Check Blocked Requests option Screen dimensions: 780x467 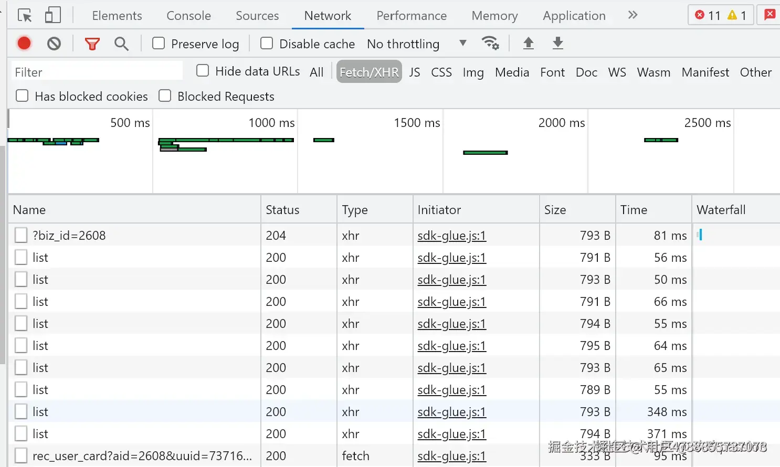(x=165, y=95)
